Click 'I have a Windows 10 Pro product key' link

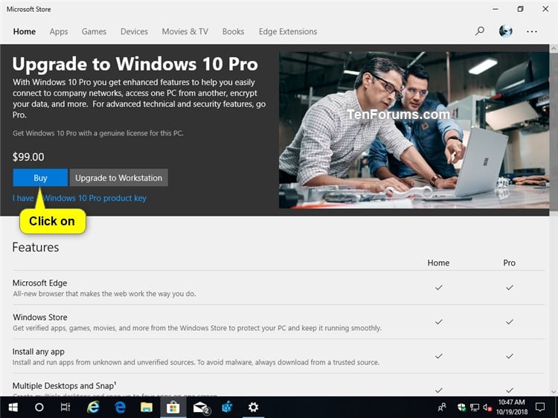[80, 198]
